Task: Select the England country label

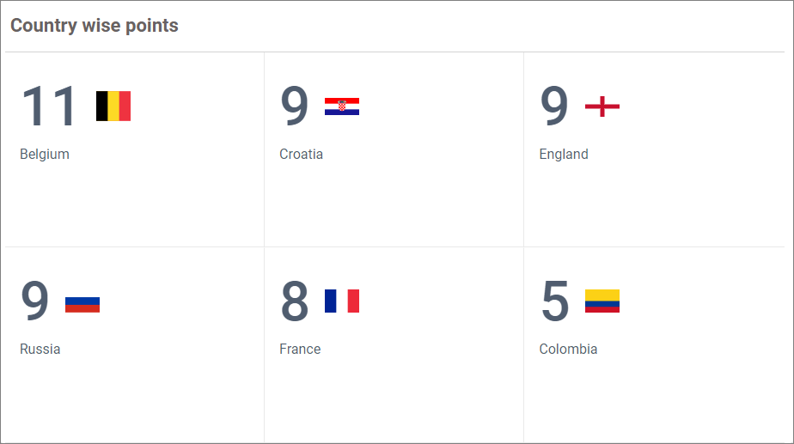Action: pos(564,155)
